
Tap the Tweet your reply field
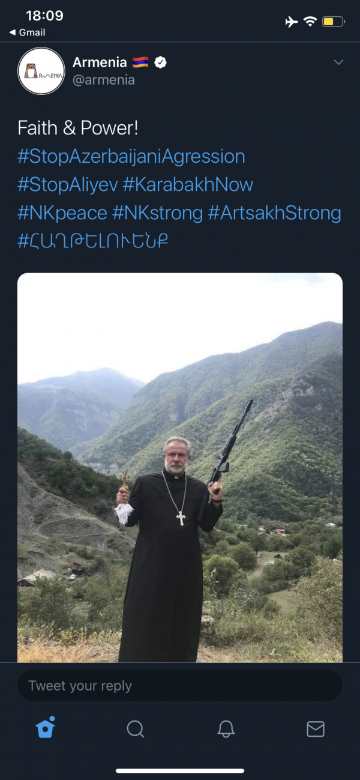click(180, 686)
